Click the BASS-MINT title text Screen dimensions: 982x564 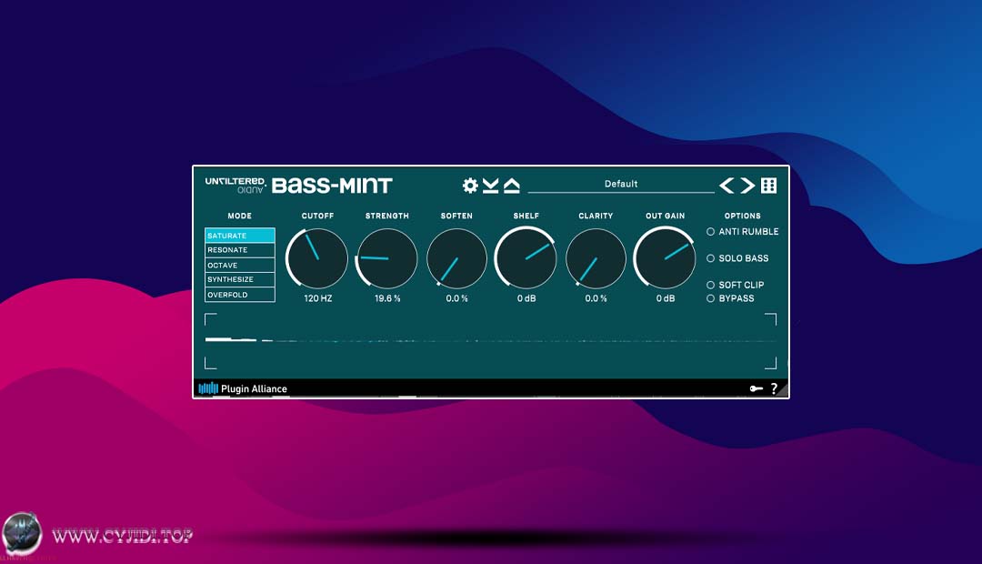click(x=332, y=186)
